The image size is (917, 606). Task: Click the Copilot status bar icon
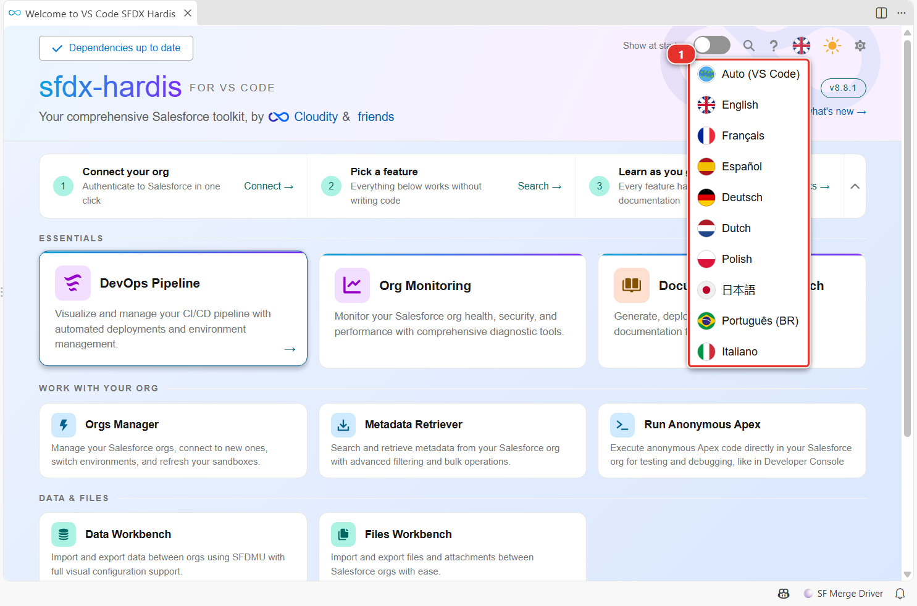click(784, 594)
